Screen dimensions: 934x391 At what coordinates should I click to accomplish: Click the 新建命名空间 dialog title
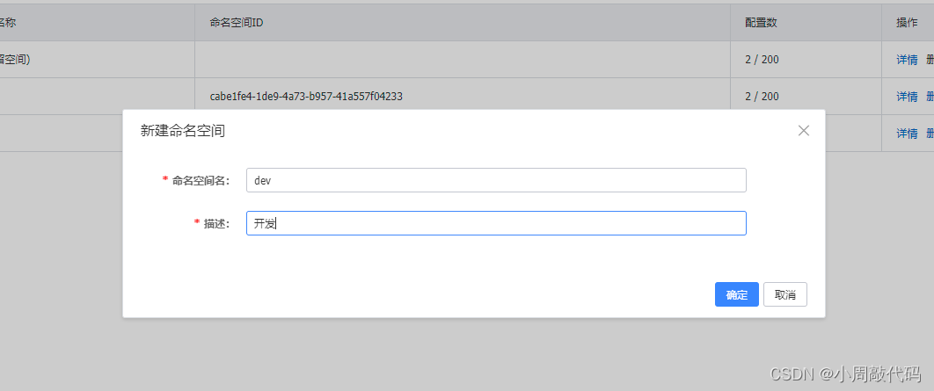[x=183, y=131]
